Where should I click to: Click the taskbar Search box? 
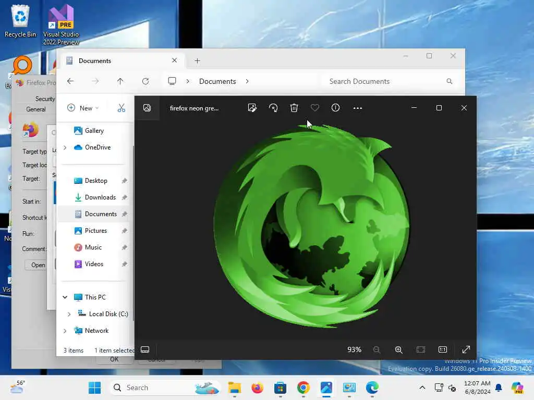(x=165, y=387)
